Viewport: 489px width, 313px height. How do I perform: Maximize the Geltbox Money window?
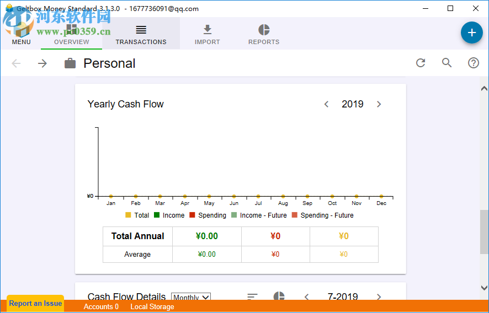(x=450, y=8)
